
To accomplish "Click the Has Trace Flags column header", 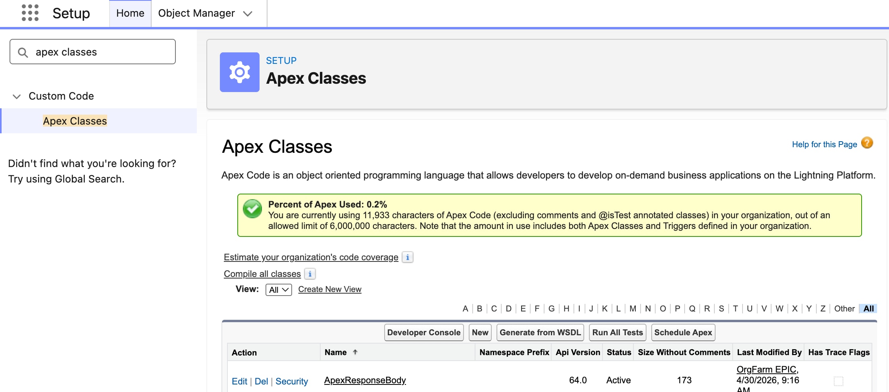I will pyautogui.click(x=839, y=352).
